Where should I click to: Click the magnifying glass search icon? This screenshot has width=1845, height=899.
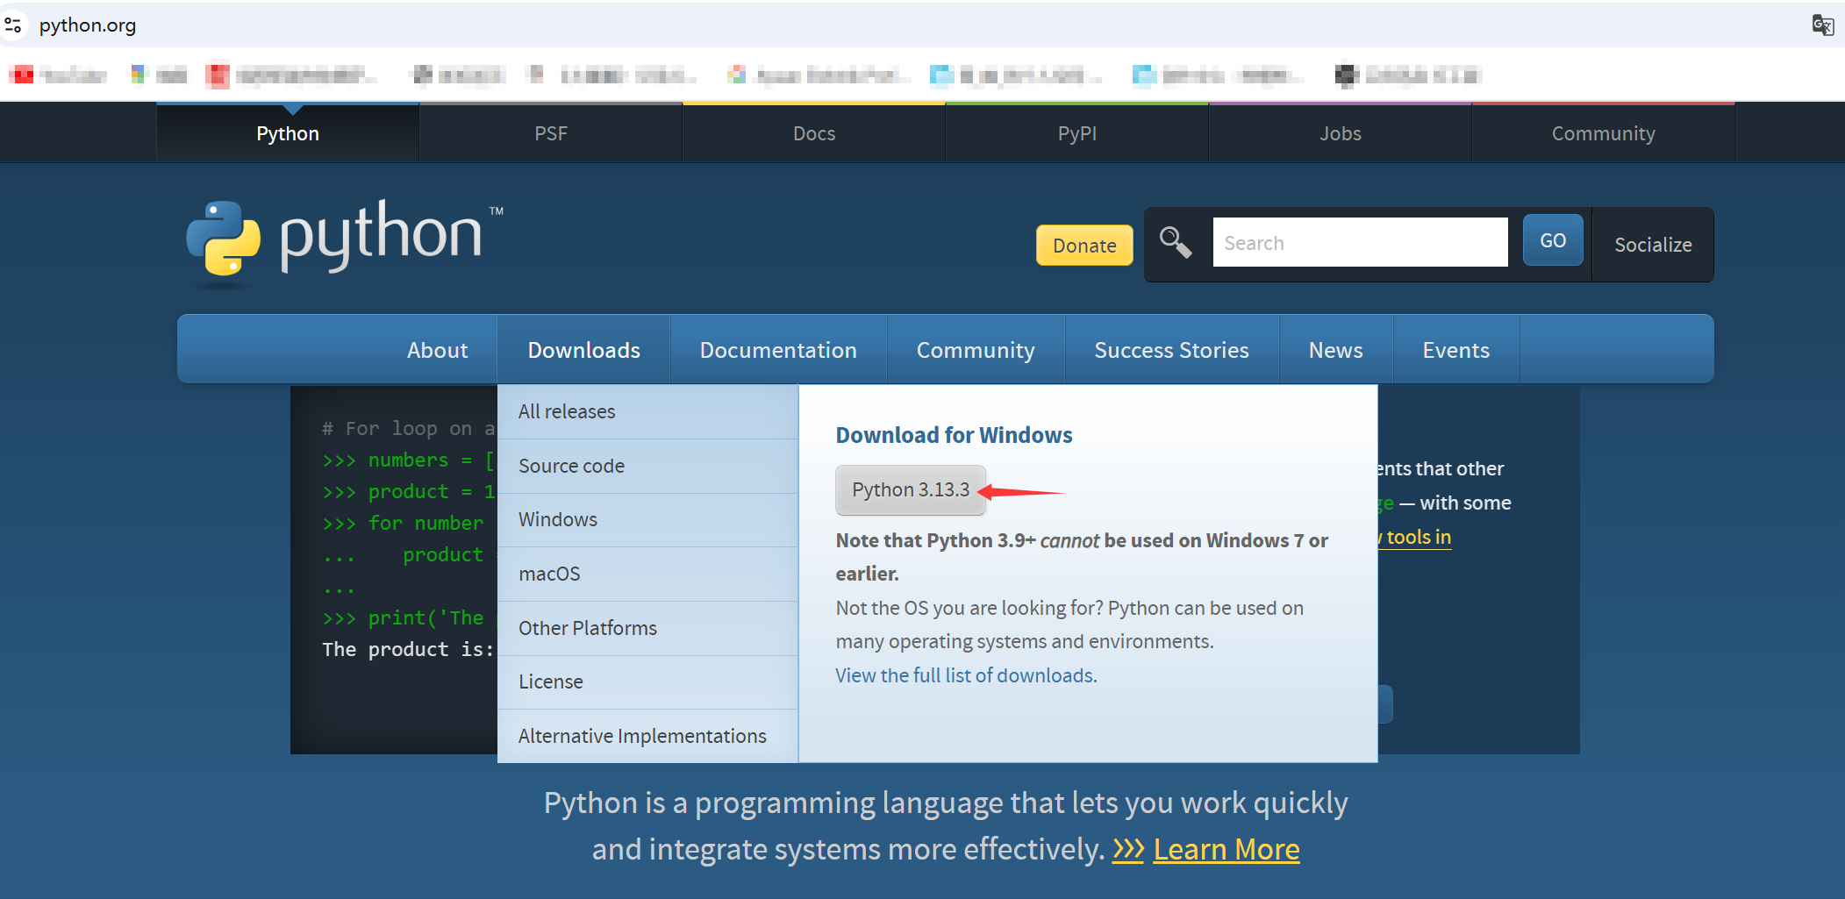(1176, 242)
